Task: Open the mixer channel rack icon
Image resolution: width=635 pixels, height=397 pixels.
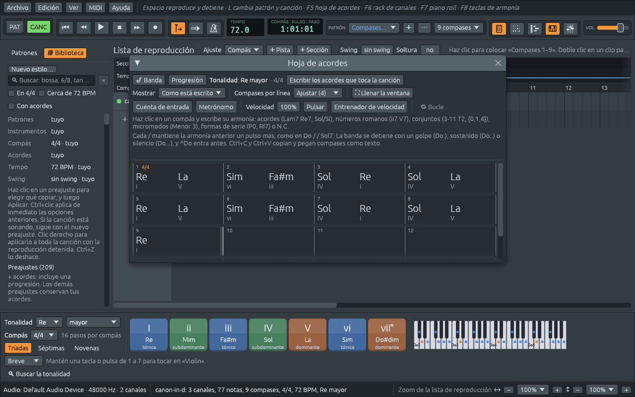Action: point(571,28)
